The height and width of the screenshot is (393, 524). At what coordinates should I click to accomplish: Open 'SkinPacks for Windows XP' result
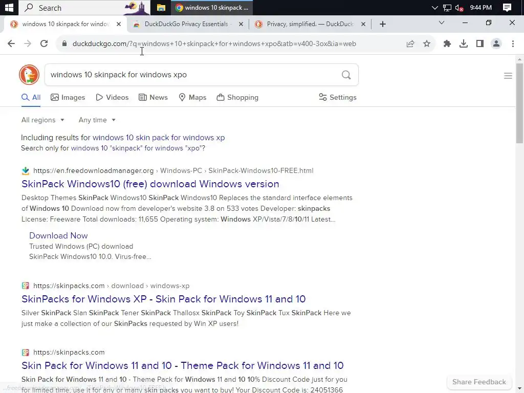pos(163,299)
